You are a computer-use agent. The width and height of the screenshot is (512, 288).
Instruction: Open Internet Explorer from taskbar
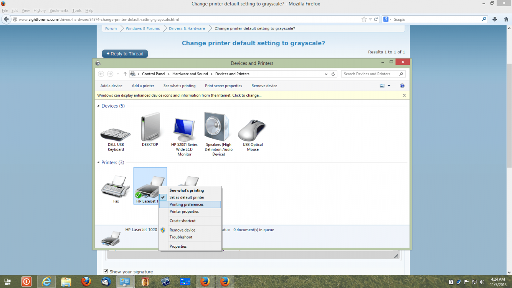[46, 282]
